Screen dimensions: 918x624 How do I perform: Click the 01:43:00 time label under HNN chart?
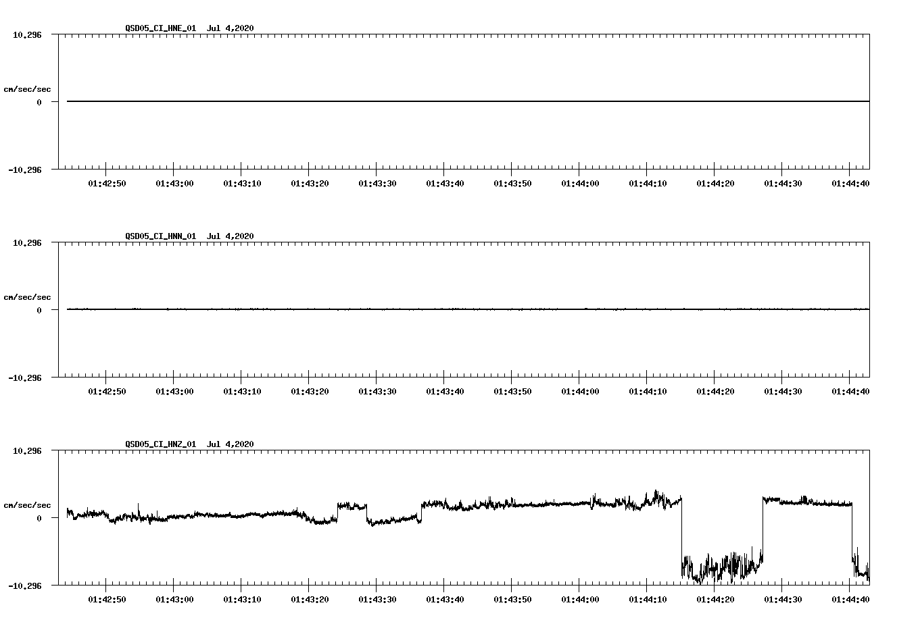174,392
